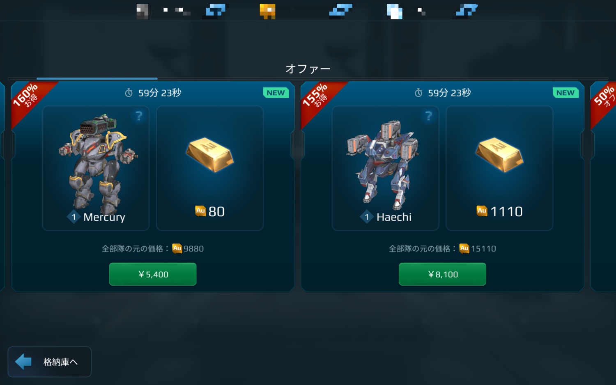The image size is (616, 385).
Task: Select the Haechi robot image
Action: [384, 165]
